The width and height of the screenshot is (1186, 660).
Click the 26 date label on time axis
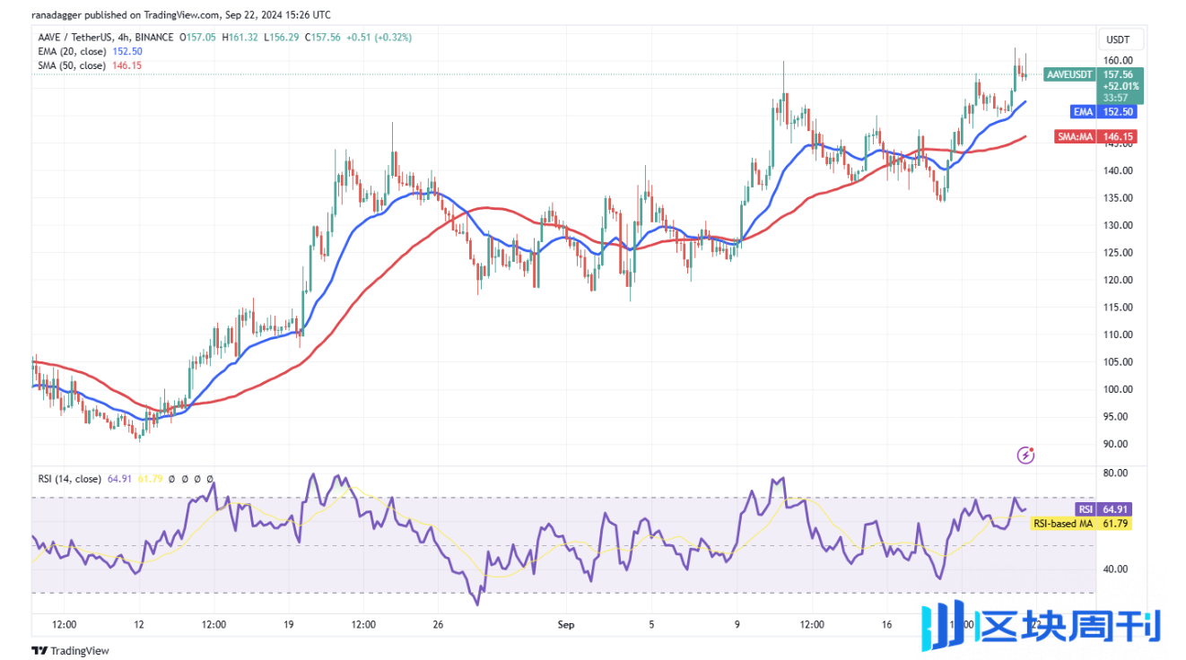point(437,624)
